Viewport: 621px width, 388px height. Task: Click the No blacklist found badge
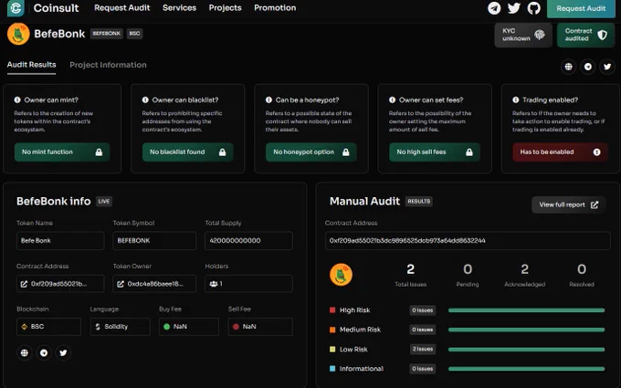coord(188,152)
